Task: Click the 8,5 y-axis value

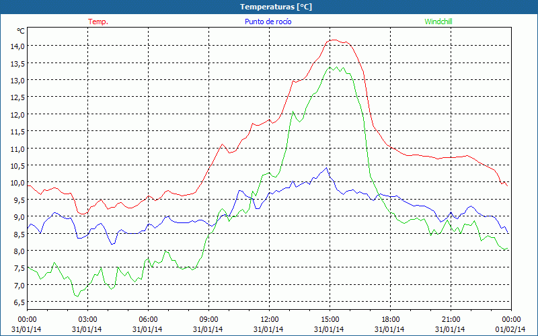Action: (19, 234)
